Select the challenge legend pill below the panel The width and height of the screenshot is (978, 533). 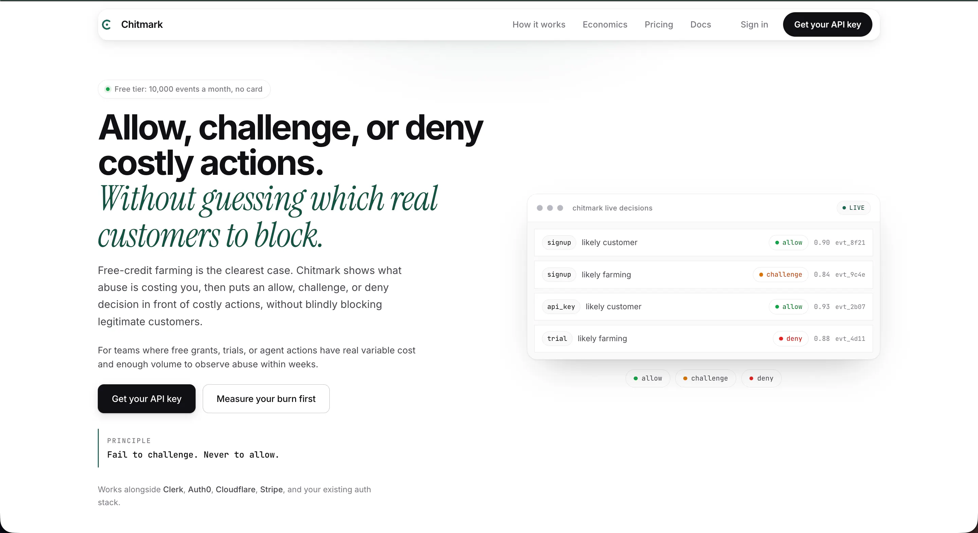pos(705,379)
